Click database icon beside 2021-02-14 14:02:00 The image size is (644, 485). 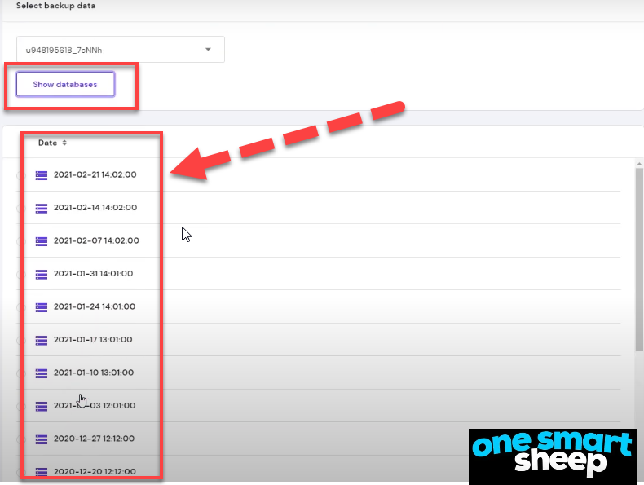(41, 208)
